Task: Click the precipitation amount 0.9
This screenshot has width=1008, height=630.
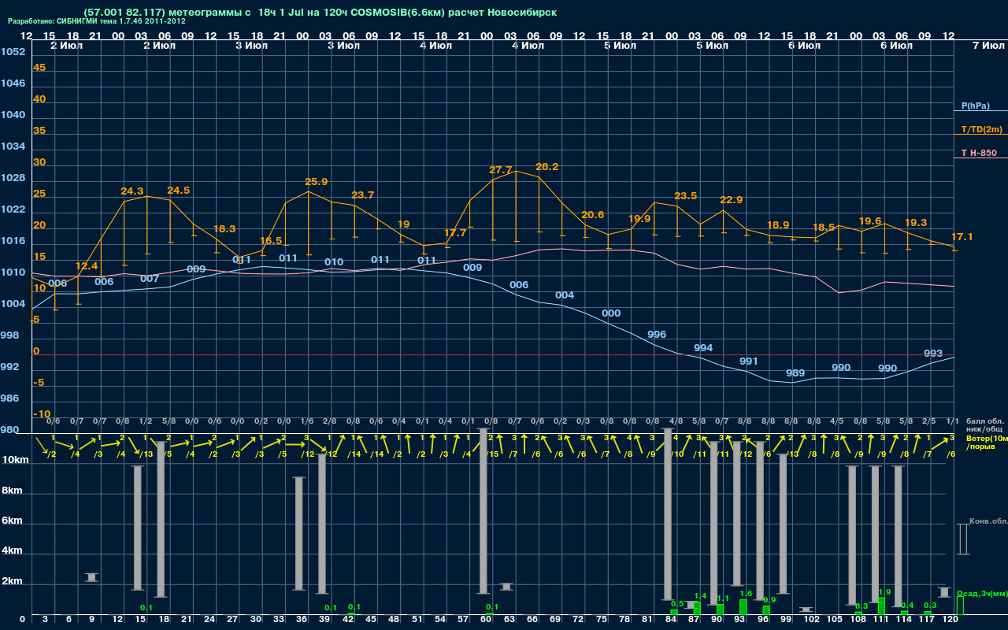Action: pos(769,600)
